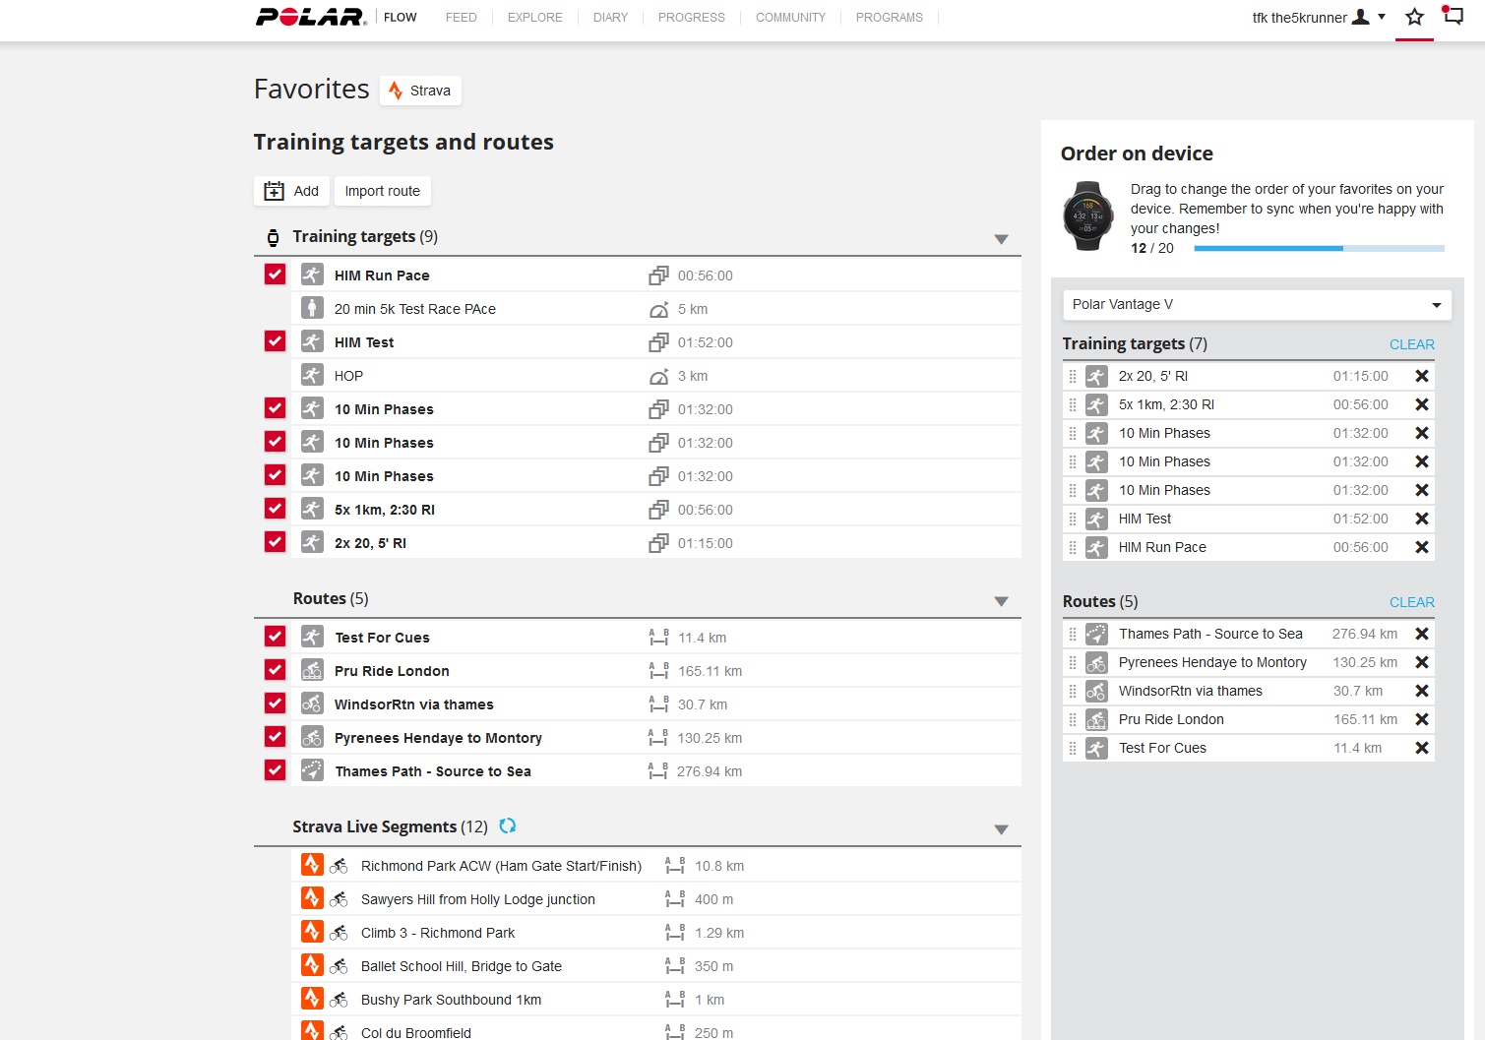Open the notifications icon with red dot
Image resolution: width=1485 pixels, height=1040 pixels.
(x=1453, y=16)
